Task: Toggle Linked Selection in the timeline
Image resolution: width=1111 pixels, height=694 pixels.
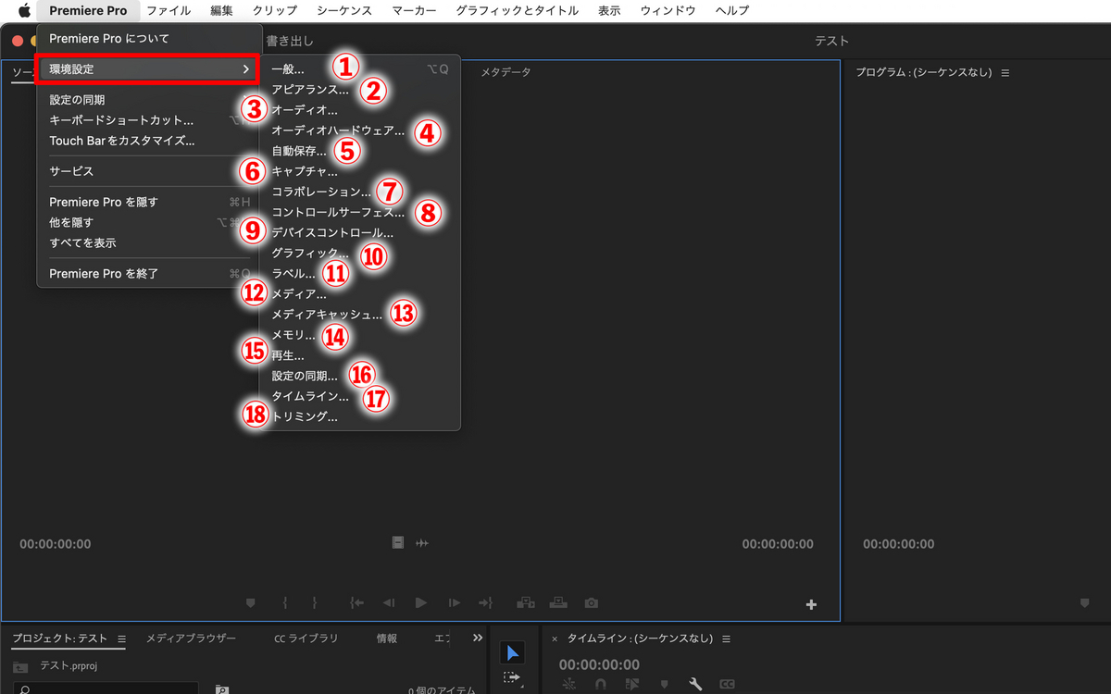Action: [632, 684]
